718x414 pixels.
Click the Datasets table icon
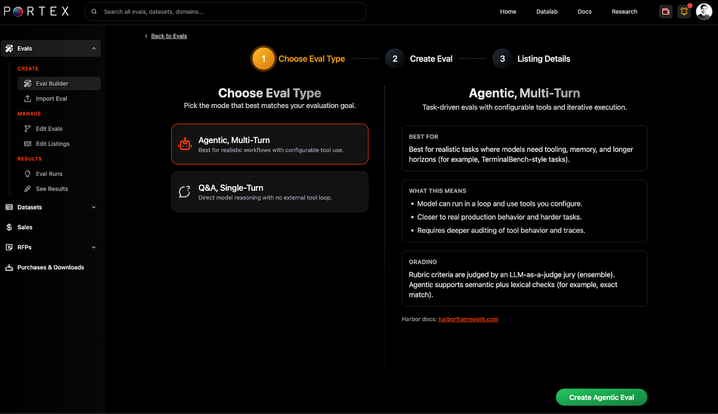[x=9, y=207]
